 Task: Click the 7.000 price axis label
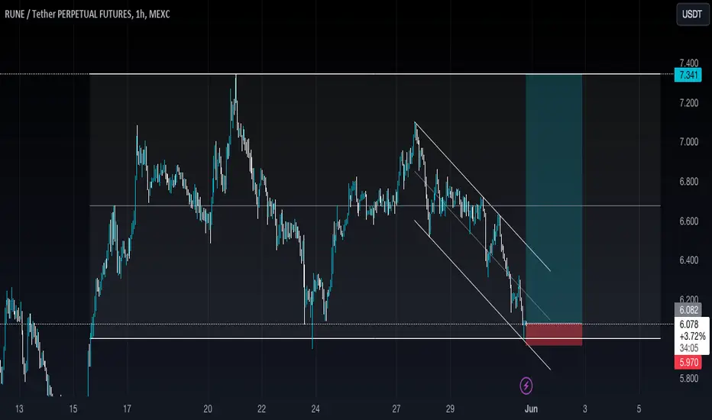pos(688,142)
